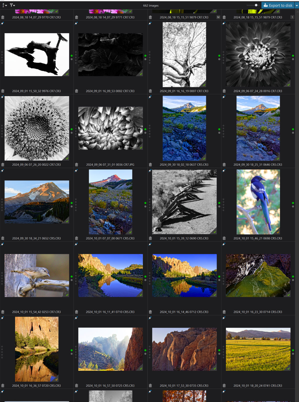Click trash icon for 0016 CR7.CR3
Viewport: 299px width, 402px height.
(224, 91)
